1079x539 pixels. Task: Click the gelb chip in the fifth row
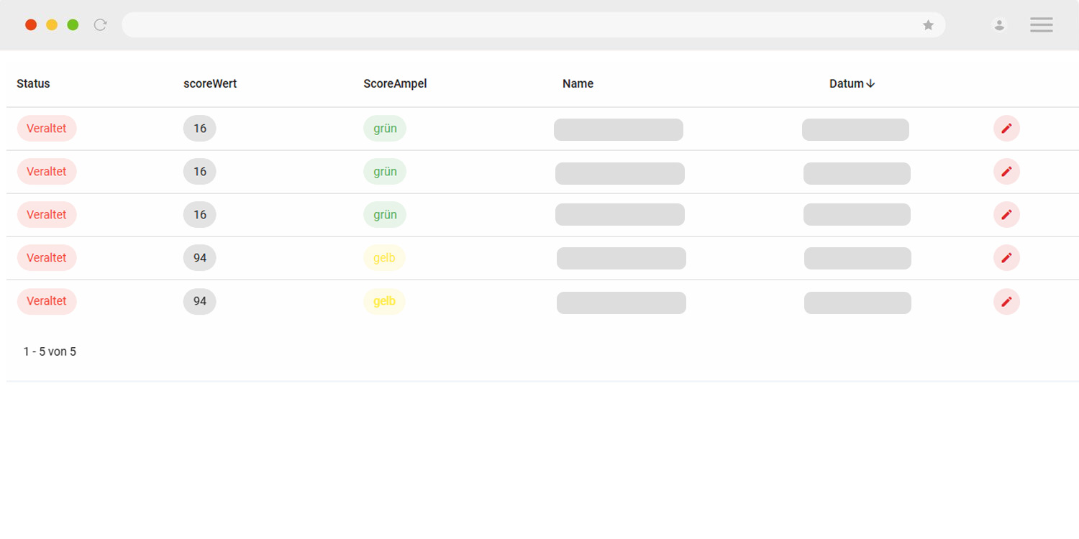click(x=384, y=301)
